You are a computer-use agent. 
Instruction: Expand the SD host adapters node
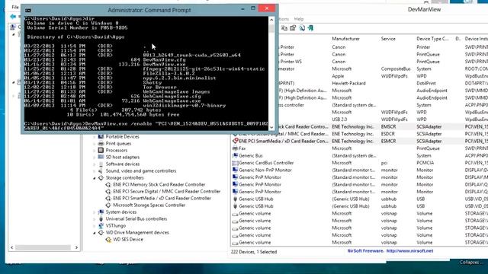pos(95,158)
